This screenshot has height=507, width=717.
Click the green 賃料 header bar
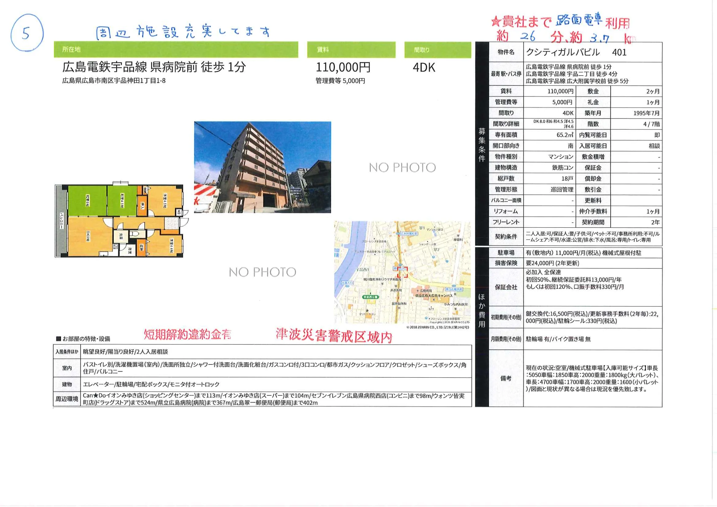(x=351, y=50)
